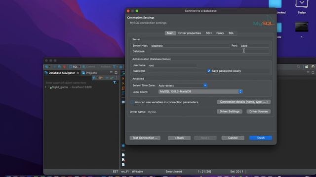The width and height of the screenshot is (316, 177).
Task: Click the Cancel button
Action: 233,138
